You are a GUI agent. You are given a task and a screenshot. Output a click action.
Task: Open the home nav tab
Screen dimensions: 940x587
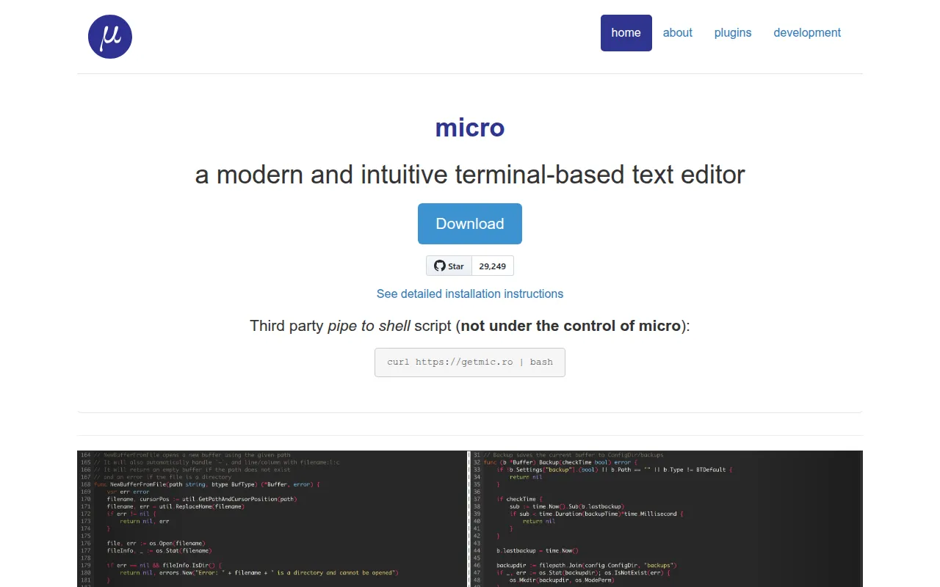pyautogui.click(x=626, y=33)
